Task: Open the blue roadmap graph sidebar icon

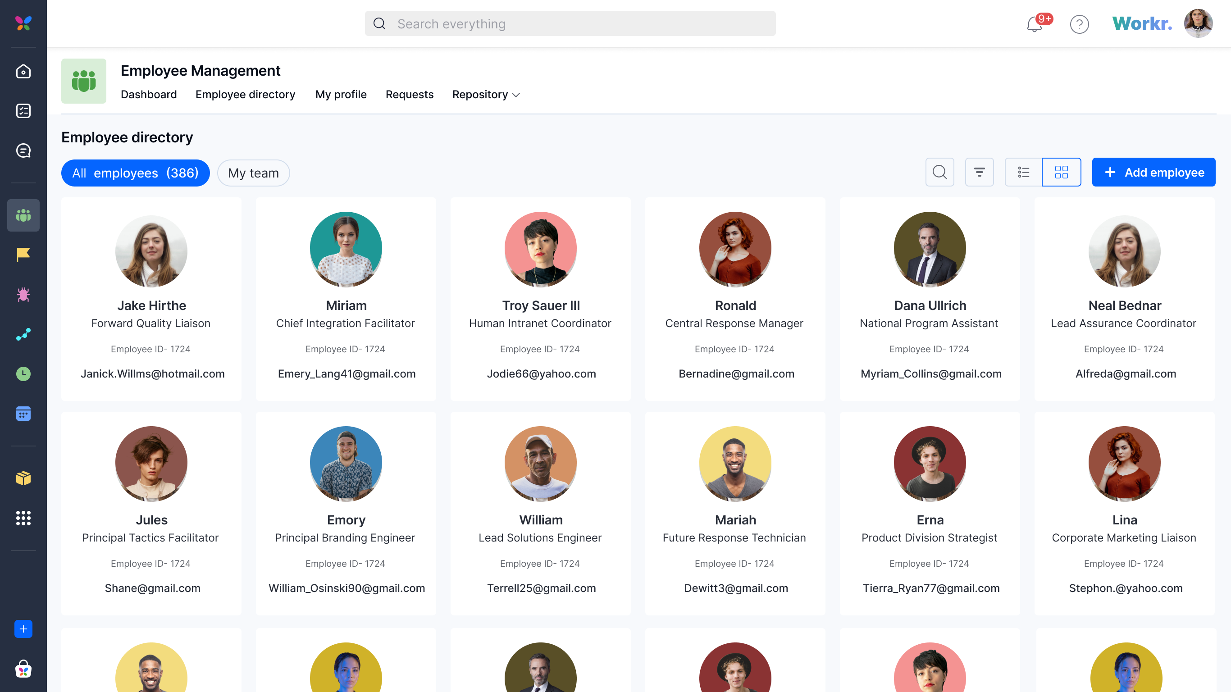Action: click(x=23, y=334)
